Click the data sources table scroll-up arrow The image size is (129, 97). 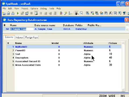click(x=127, y=25)
